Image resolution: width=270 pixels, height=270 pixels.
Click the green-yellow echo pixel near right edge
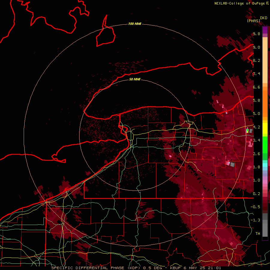(x=247, y=131)
